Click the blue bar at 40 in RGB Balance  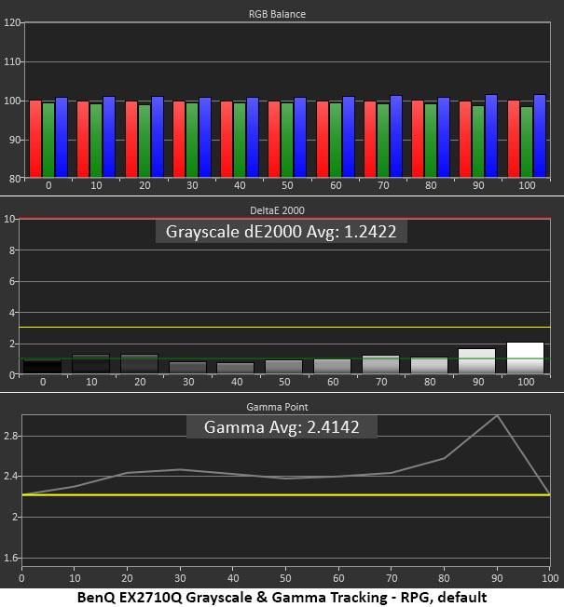253,138
